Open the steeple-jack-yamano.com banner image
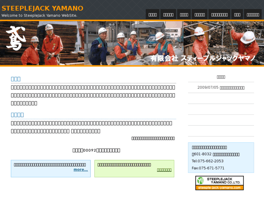Image resolution: width=264 pixels, height=198 pixels. pyautogui.click(x=219, y=183)
